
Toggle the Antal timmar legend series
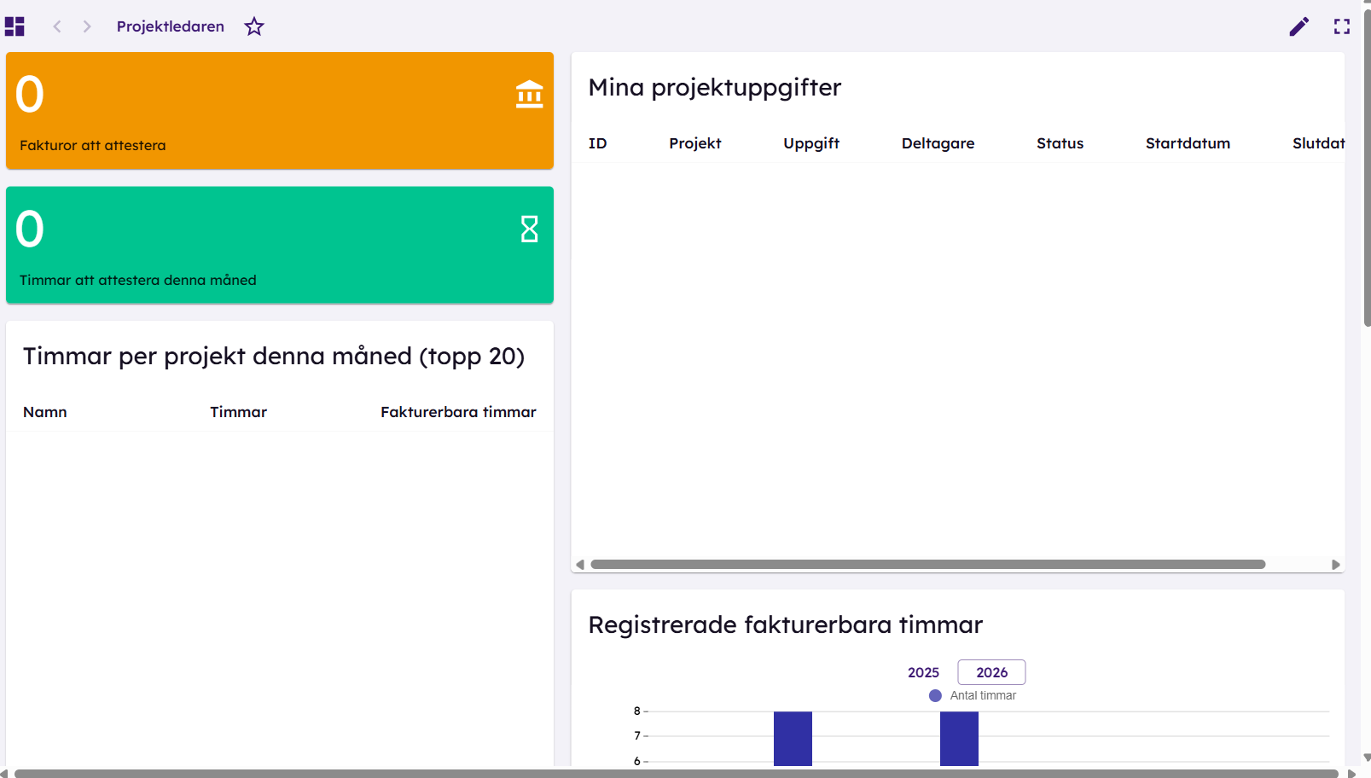pyautogui.click(x=973, y=695)
